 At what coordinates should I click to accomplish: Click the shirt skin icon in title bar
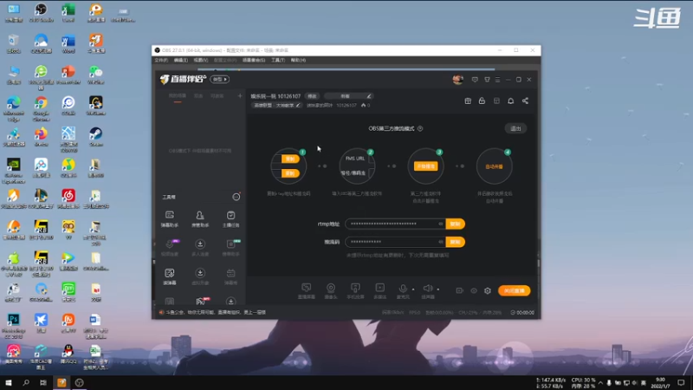coord(487,80)
